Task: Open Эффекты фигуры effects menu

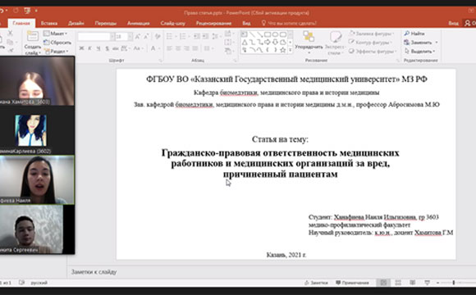Action: pos(373,52)
